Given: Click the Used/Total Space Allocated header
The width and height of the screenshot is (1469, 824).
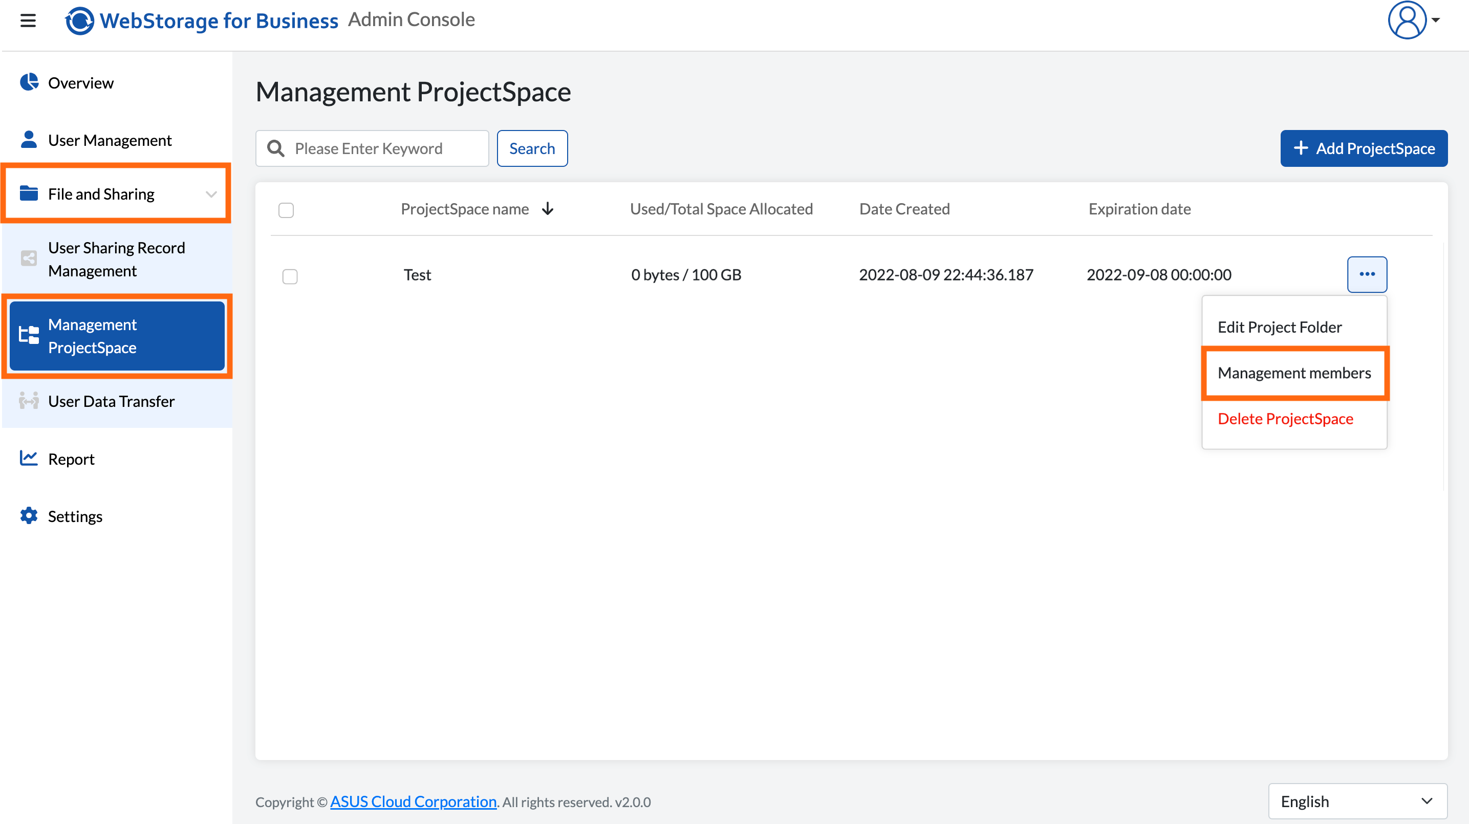Looking at the screenshot, I should [721, 209].
